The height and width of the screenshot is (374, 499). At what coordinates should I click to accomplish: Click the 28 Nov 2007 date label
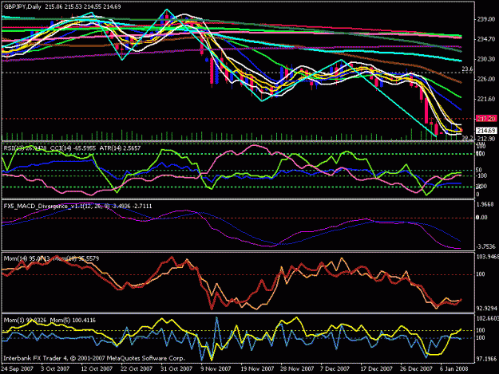click(297, 369)
